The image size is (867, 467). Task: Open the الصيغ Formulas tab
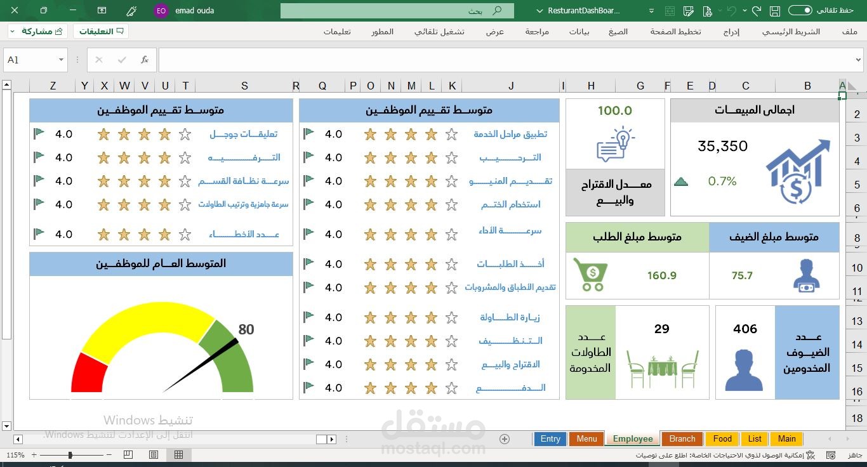point(618,32)
